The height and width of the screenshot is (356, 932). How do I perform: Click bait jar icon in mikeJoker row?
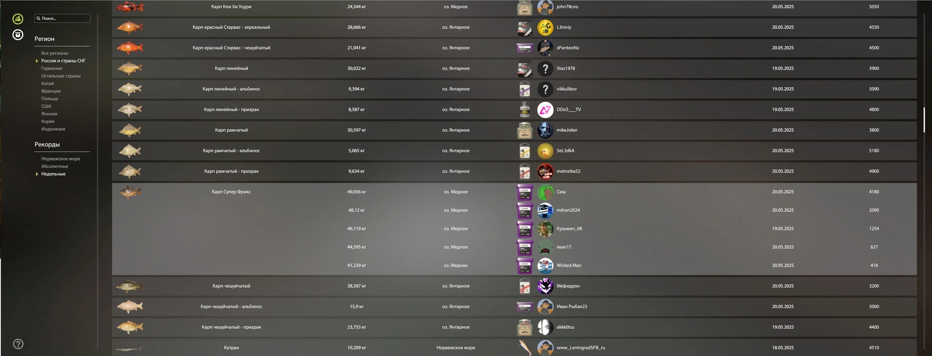click(x=525, y=130)
